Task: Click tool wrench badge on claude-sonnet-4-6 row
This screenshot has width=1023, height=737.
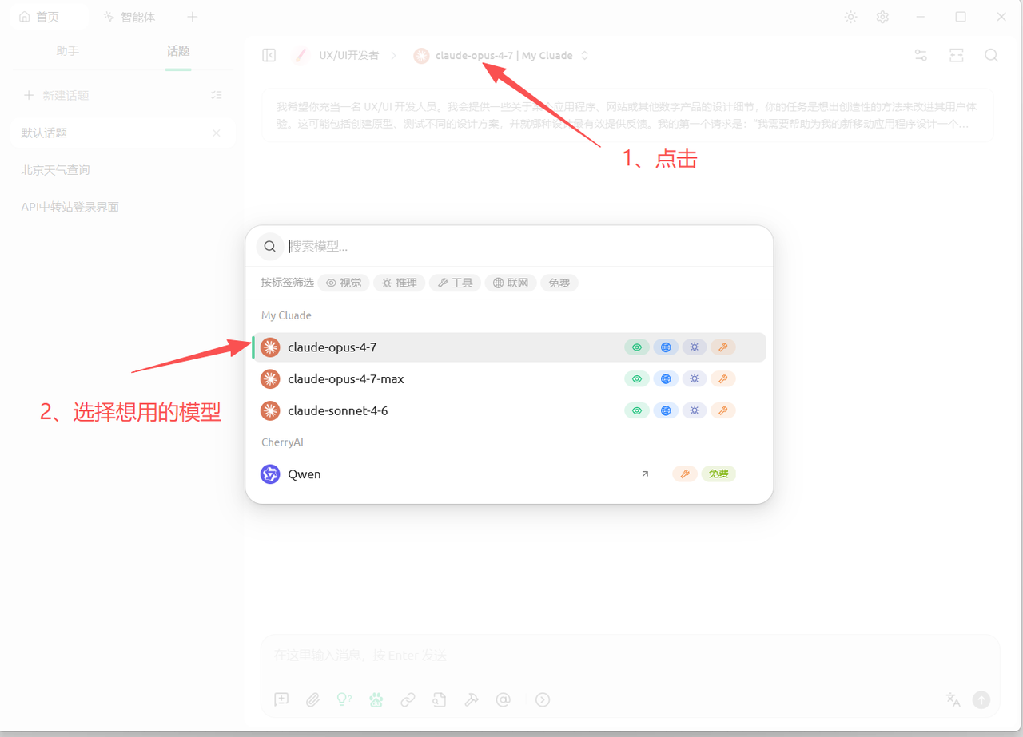Action: tap(723, 410)
